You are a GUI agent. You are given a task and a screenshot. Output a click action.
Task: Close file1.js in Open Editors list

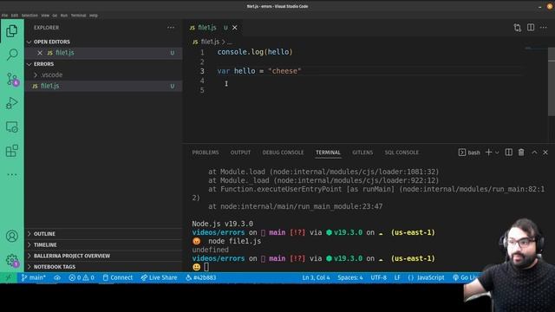(x=40, y=53)
